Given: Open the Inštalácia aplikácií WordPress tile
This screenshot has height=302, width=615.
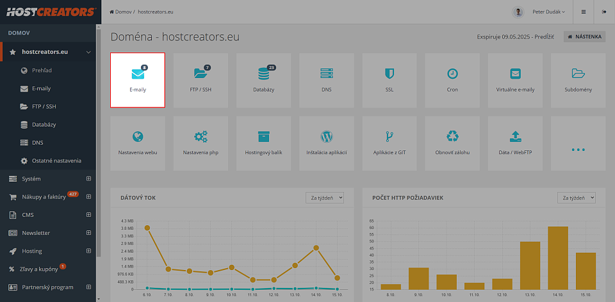Looking at the screenshot, I should [x=326, y=143].
